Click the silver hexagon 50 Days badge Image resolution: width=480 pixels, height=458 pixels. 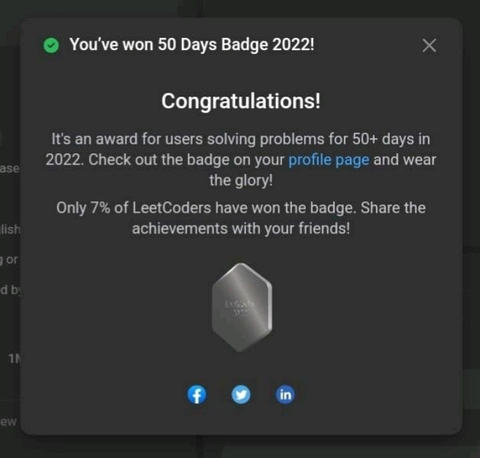click(x=242, y=307)
